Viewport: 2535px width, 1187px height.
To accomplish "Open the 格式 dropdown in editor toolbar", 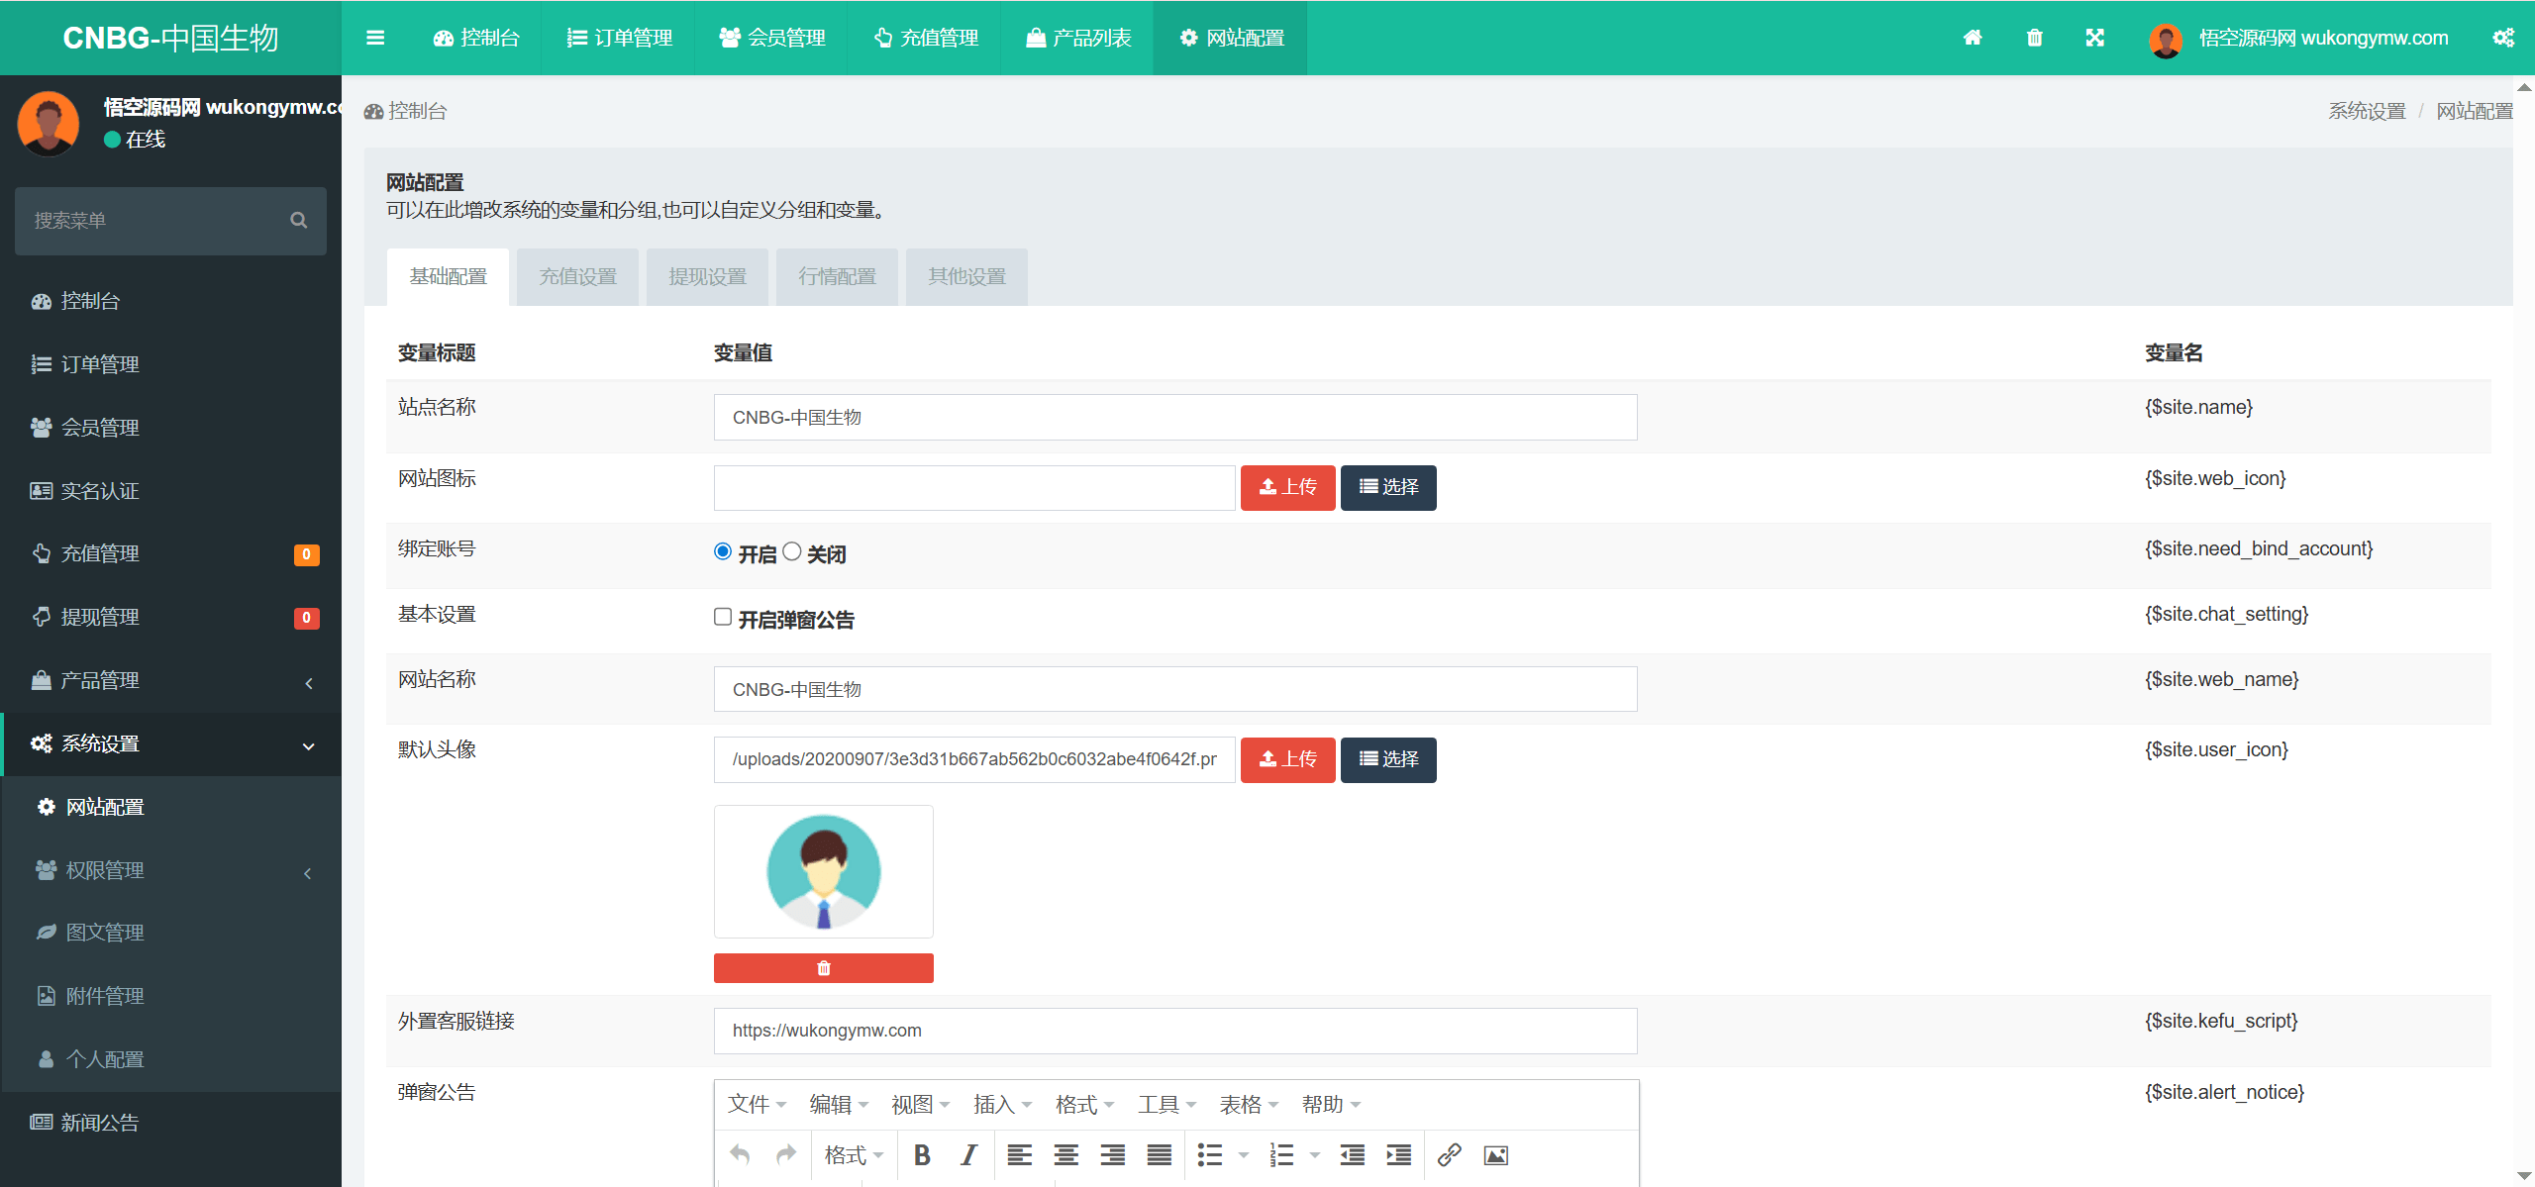I will tap(854, 1154).
